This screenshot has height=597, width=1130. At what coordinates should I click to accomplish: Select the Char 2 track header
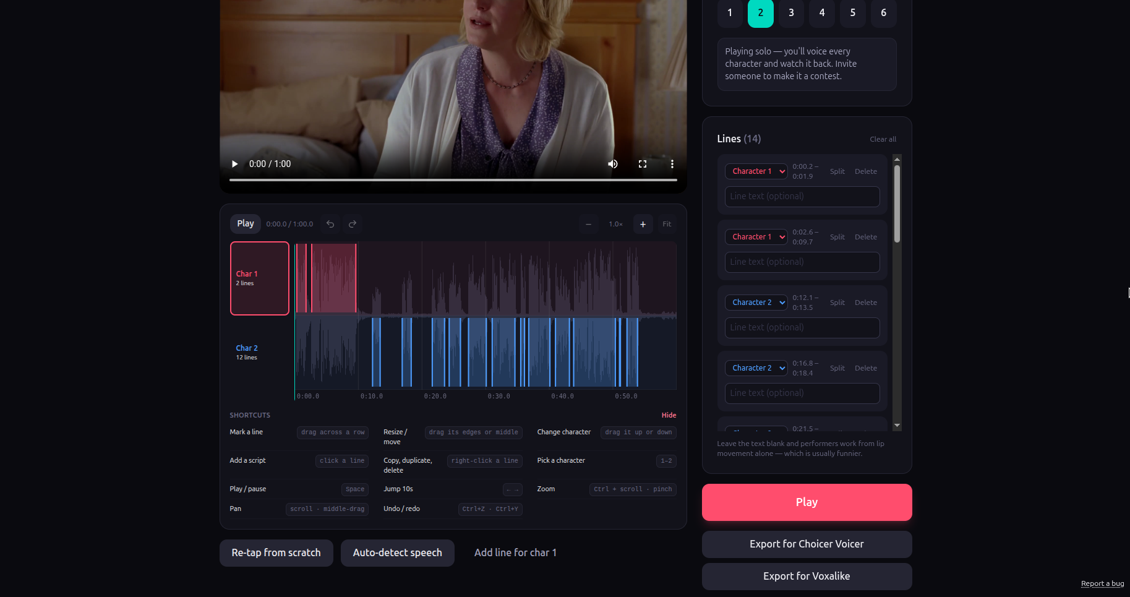tap(260, 353)
